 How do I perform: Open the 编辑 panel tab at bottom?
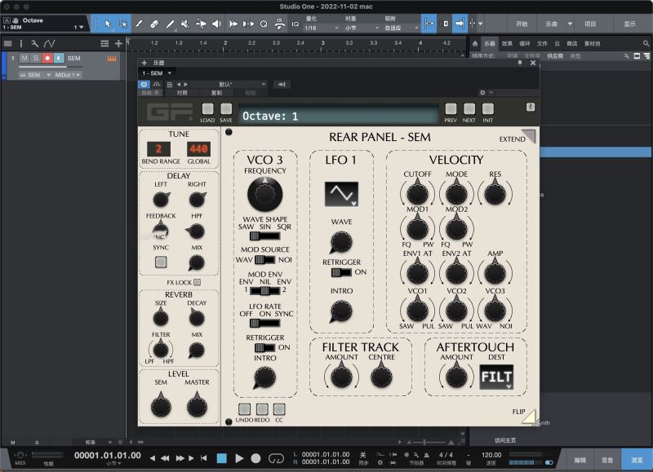580,460
